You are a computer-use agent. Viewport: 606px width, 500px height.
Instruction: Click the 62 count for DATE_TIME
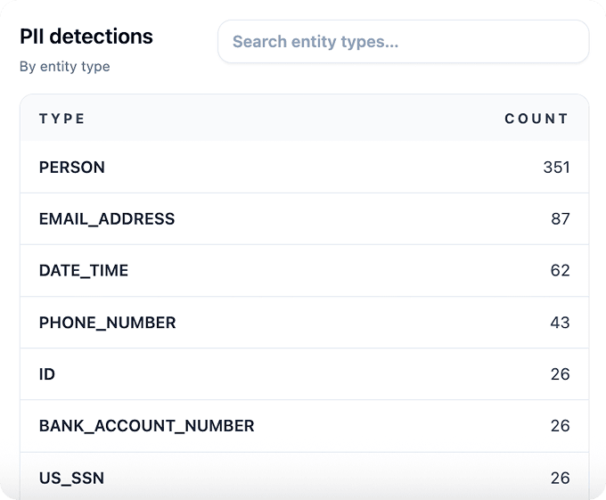560,271
